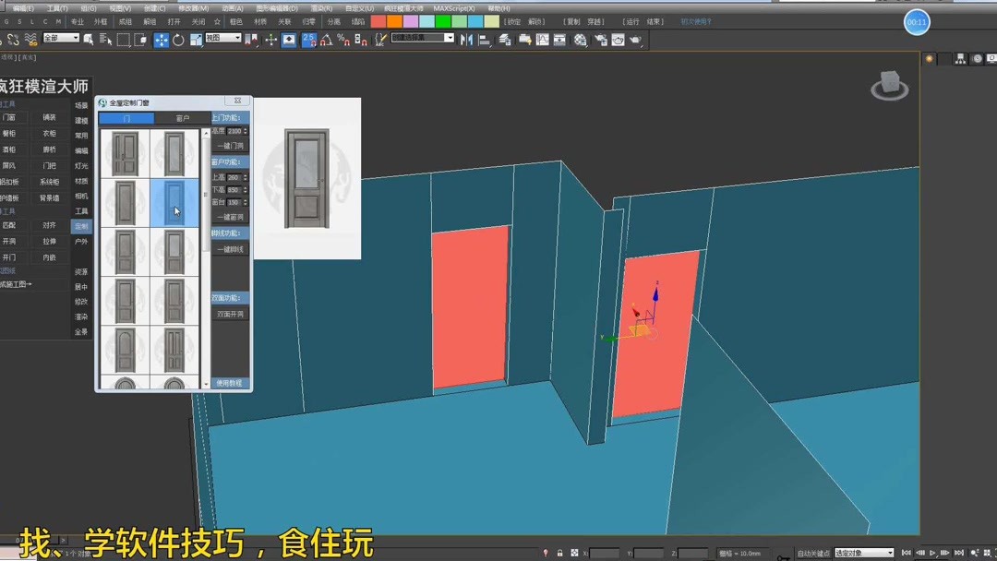This screenshot has height=561, width=997.
Task: Open the Material Editor
Action: pyautogui.click(x=580, y=41)
